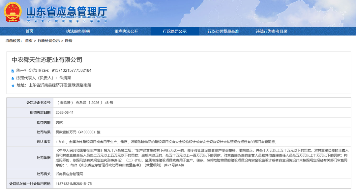This screenshot has height=193, width=356.
Task: Click the 处罚决定日期 row label
Action: coord(40,112)
